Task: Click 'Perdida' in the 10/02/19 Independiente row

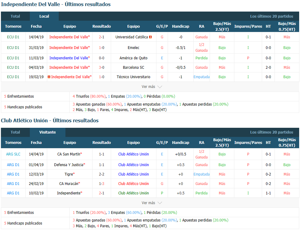Action: tap(201, 193)
